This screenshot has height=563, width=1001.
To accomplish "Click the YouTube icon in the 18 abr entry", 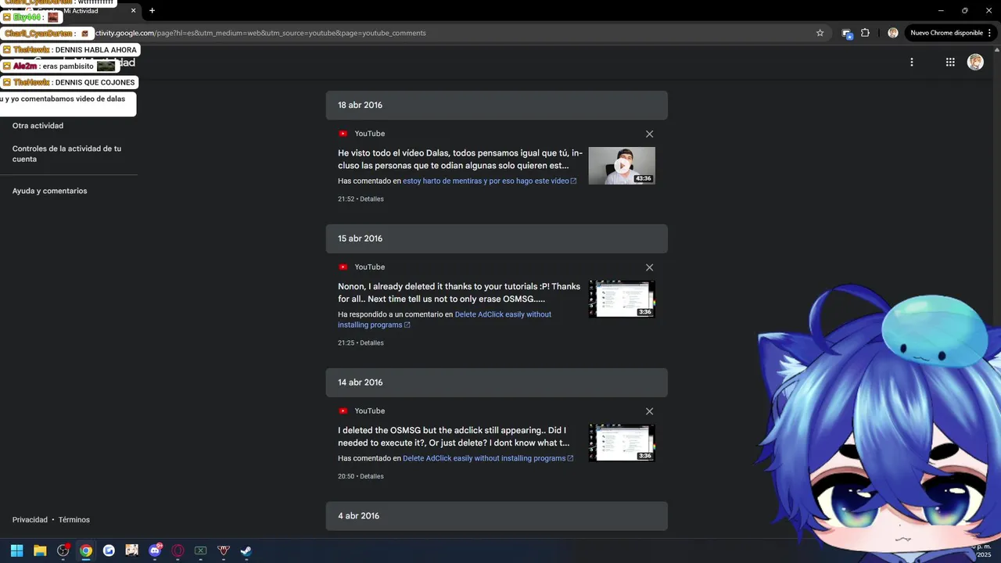I will 343,134.
